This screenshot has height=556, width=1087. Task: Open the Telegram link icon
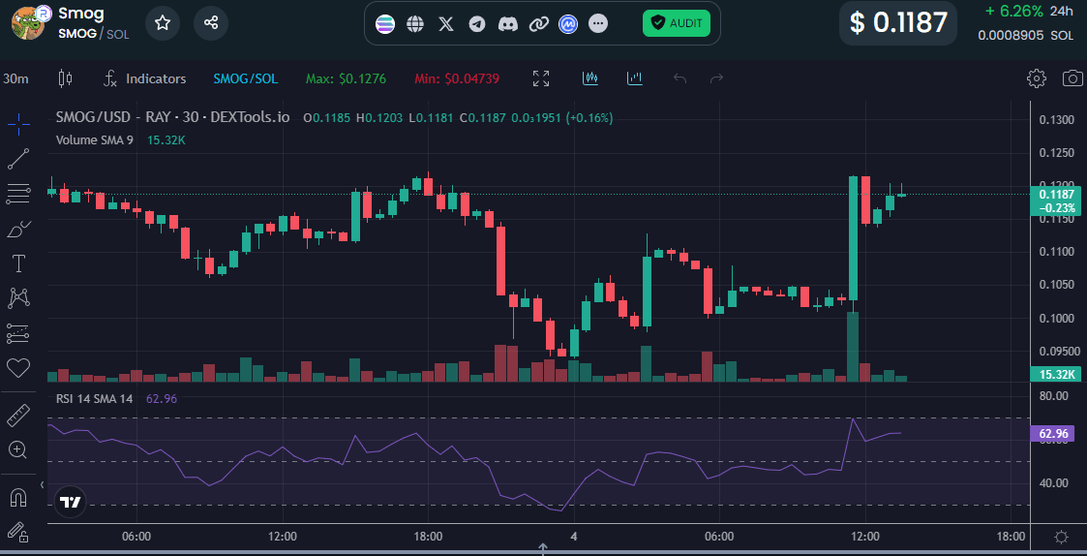point(477,23)
